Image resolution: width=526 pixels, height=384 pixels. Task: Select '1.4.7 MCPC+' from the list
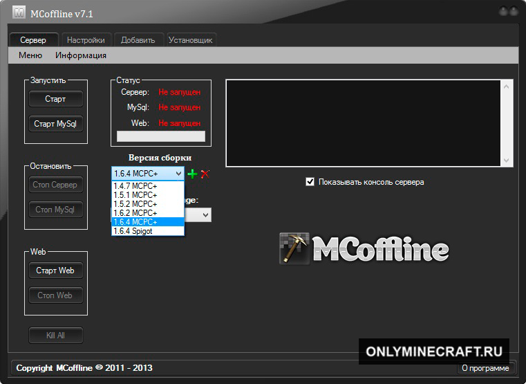point(148,185)
